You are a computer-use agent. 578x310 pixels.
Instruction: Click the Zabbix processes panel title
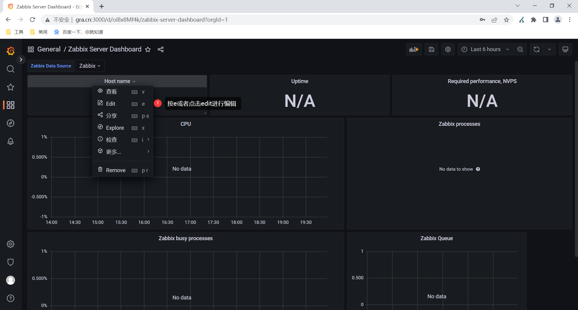(x=459, y=124)
